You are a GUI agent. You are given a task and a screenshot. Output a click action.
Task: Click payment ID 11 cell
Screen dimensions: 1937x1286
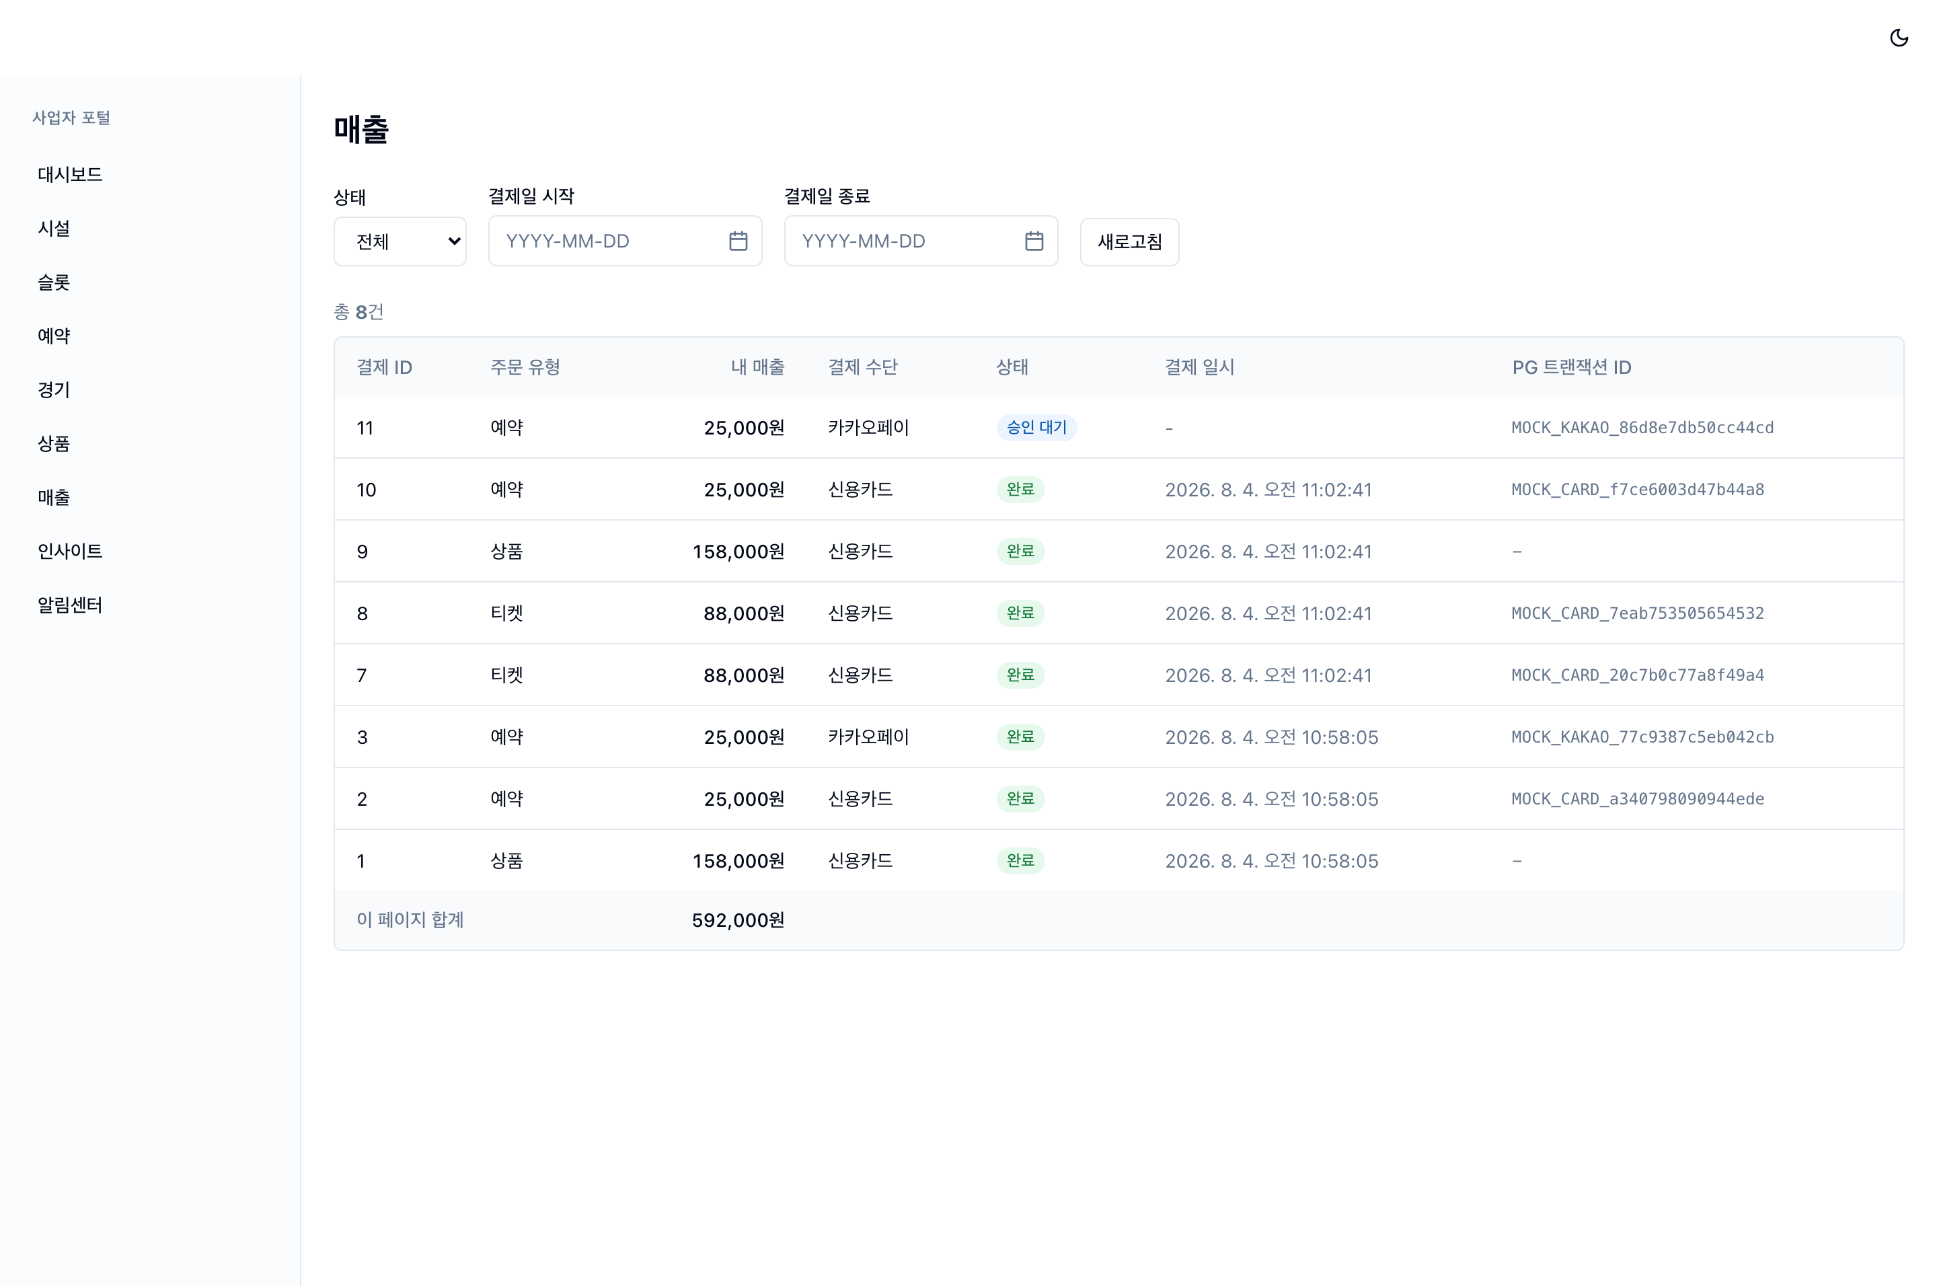(365, 428)
